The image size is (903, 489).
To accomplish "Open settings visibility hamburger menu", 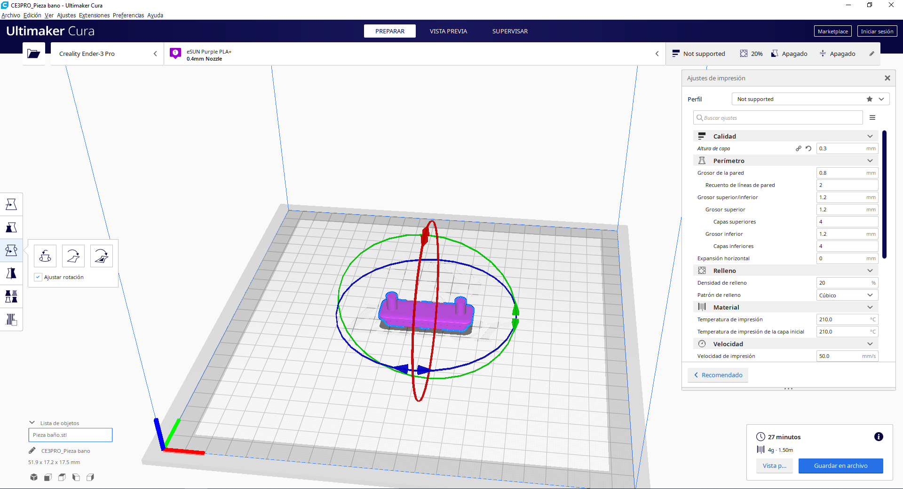I will point(872,117).
